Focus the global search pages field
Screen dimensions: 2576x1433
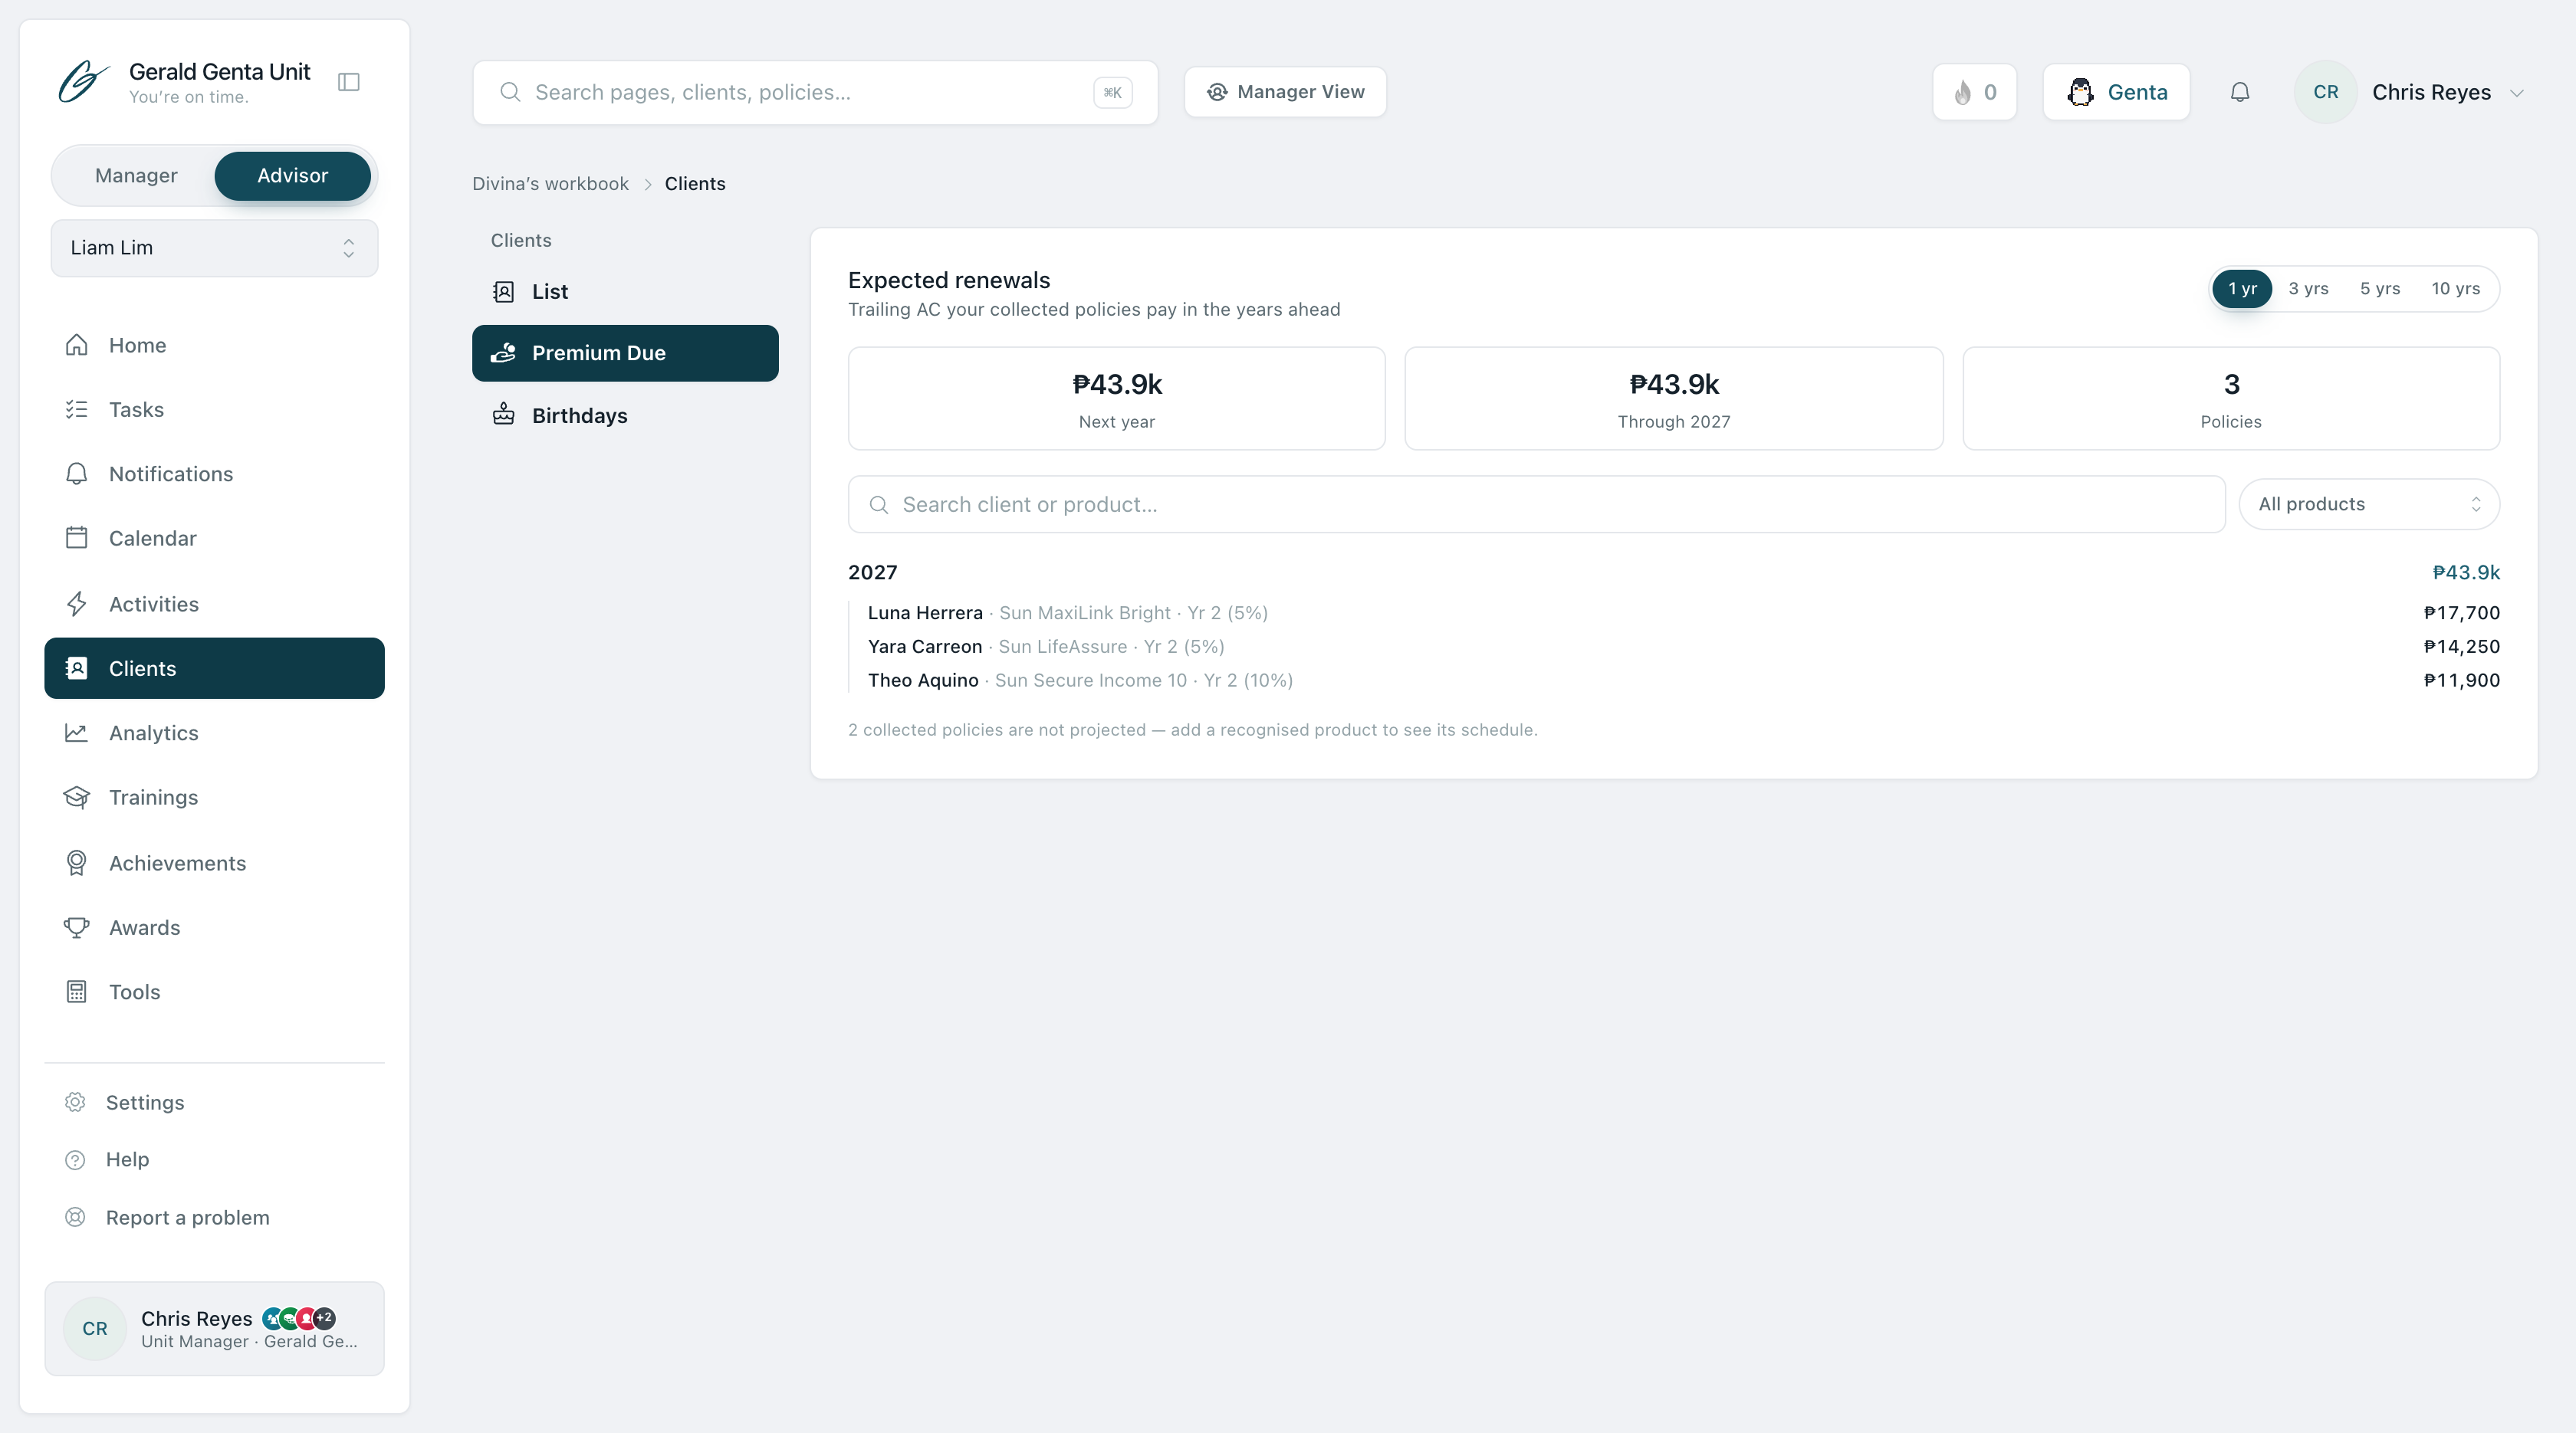[x=815, y=93]
